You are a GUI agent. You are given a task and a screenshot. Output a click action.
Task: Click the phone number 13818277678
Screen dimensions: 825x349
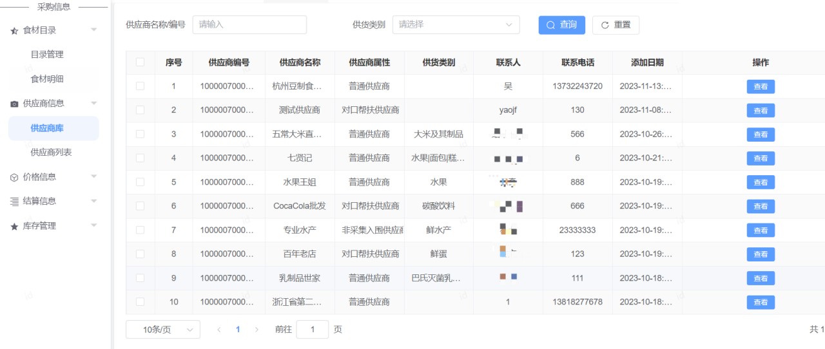tap(577, 302)
